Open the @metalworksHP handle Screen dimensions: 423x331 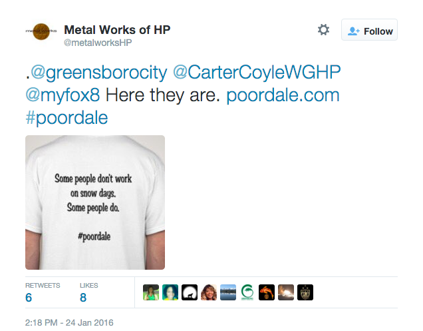(x=98, y=43)
